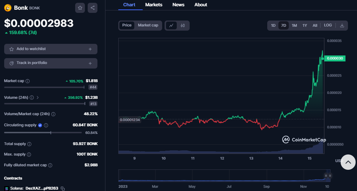Copy the Solana contract address
Viewport: 357px width, 191px height.
[x=63, y=188]
